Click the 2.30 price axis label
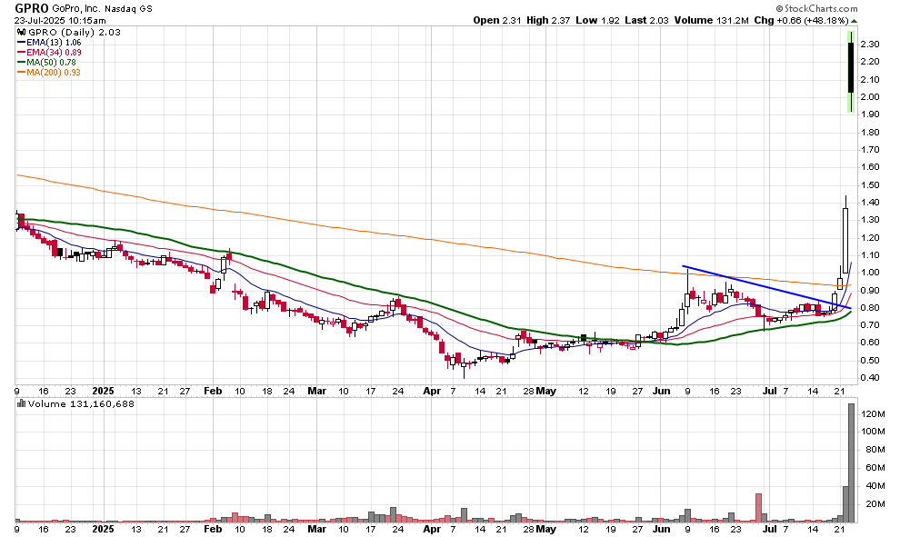 (870, 45)
